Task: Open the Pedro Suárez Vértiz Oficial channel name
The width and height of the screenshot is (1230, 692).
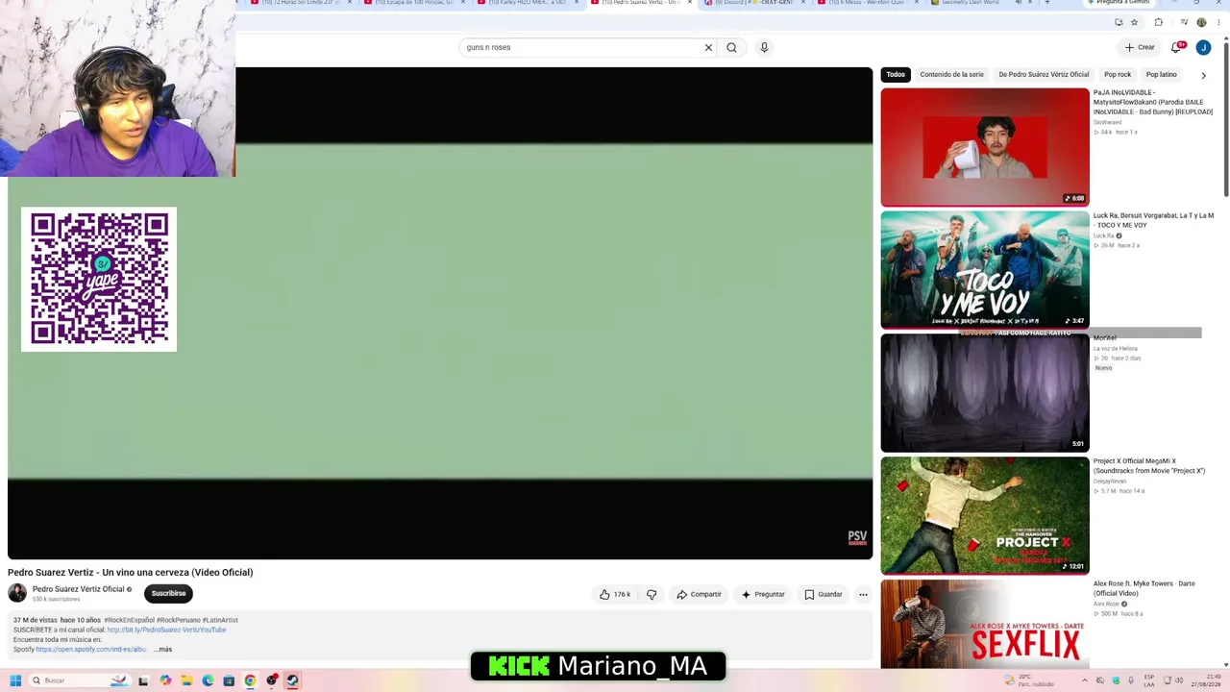Action: (x=78, y=589)
